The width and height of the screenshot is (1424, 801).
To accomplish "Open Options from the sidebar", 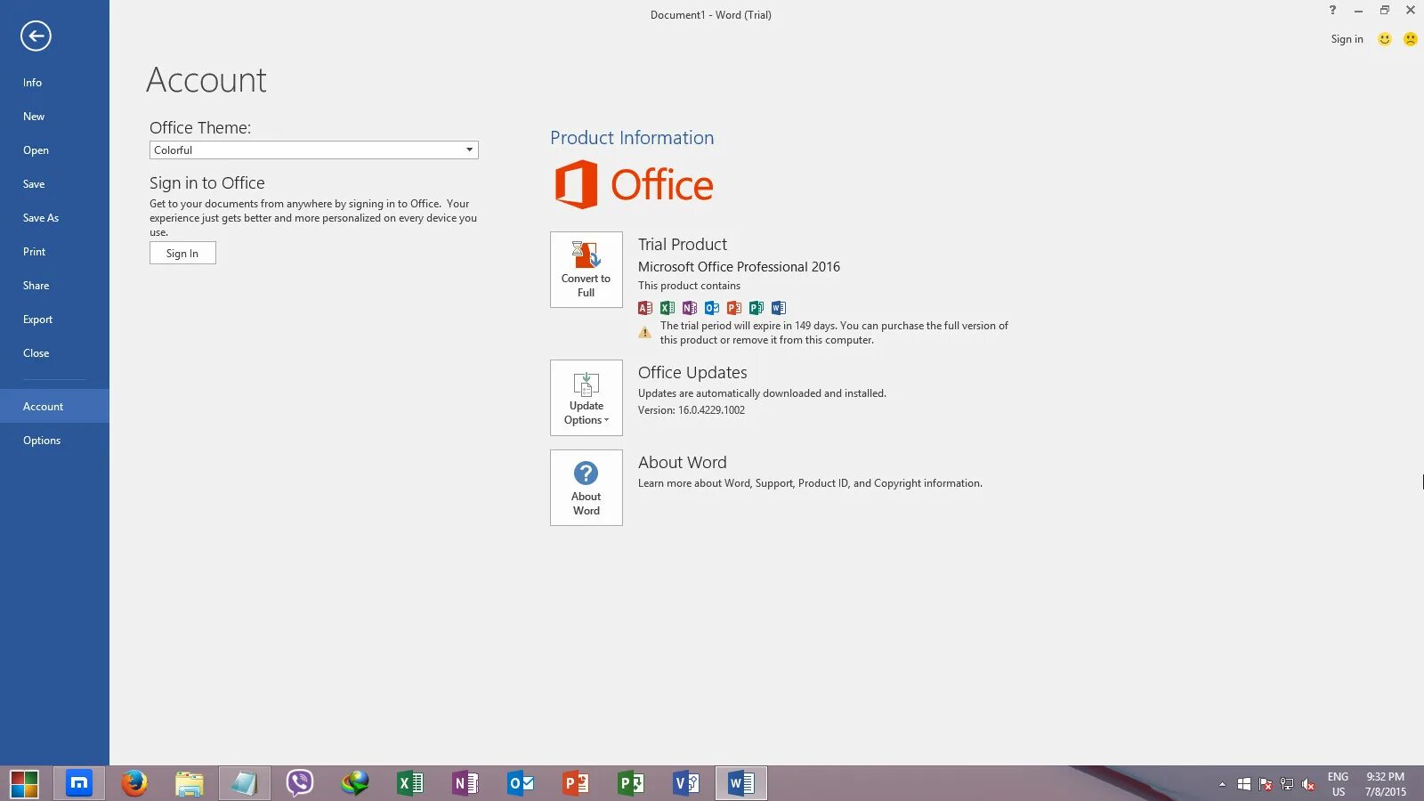I will [x=54, y=441].
